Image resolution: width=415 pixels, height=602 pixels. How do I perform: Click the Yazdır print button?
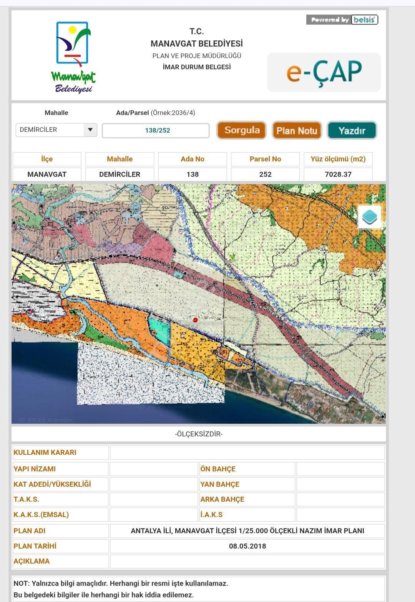pyautogui.click(x=352, y=131)
